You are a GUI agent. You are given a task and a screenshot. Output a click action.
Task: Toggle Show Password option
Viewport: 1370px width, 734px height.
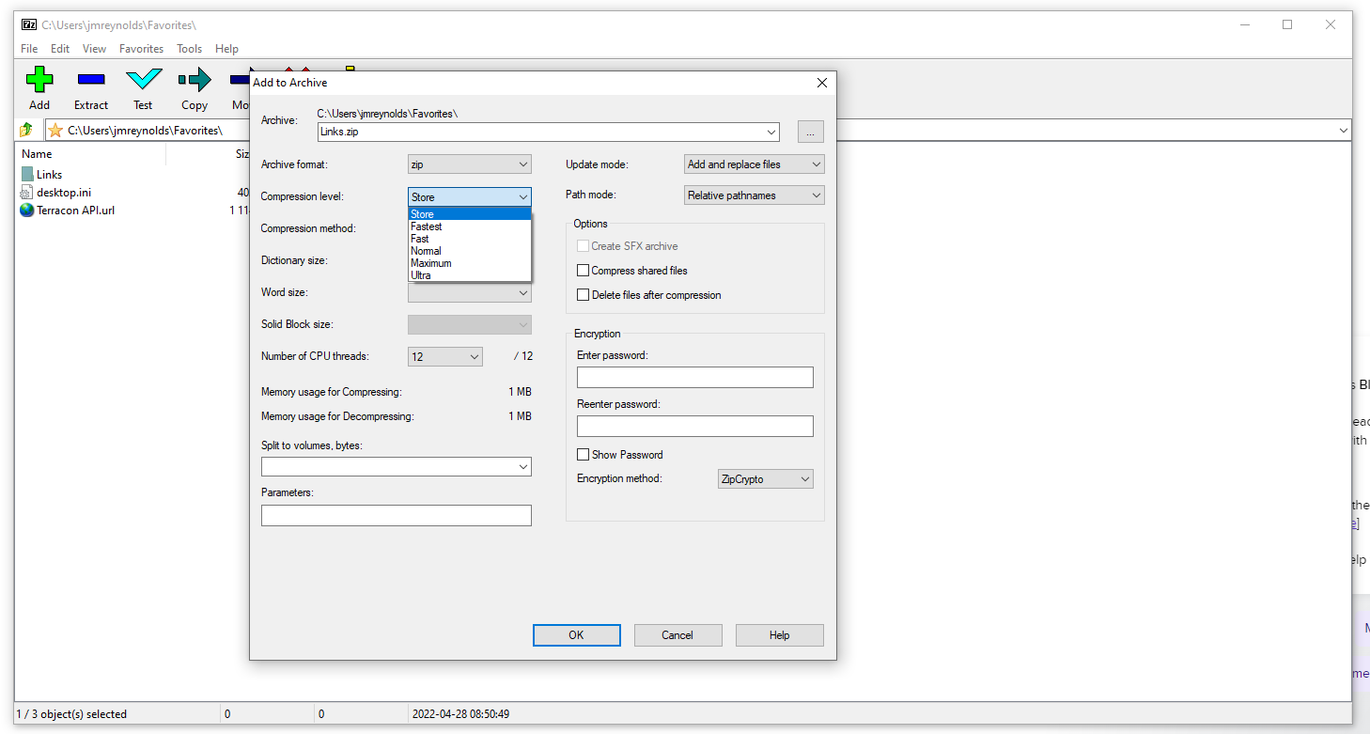coord(583,454)
